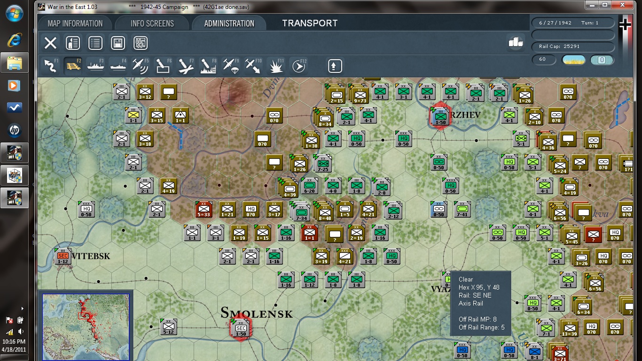Select the SEC 1-12 unit at Vitebsk
This screenshot has height=361, width=642.
coord(63,256)
